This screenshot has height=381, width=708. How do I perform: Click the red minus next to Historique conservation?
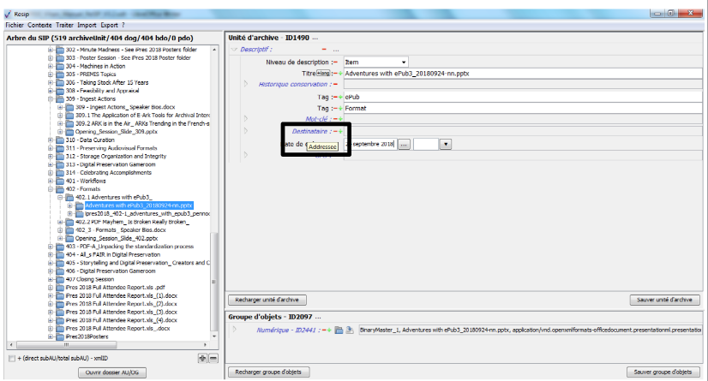click(x=335, y=83)
